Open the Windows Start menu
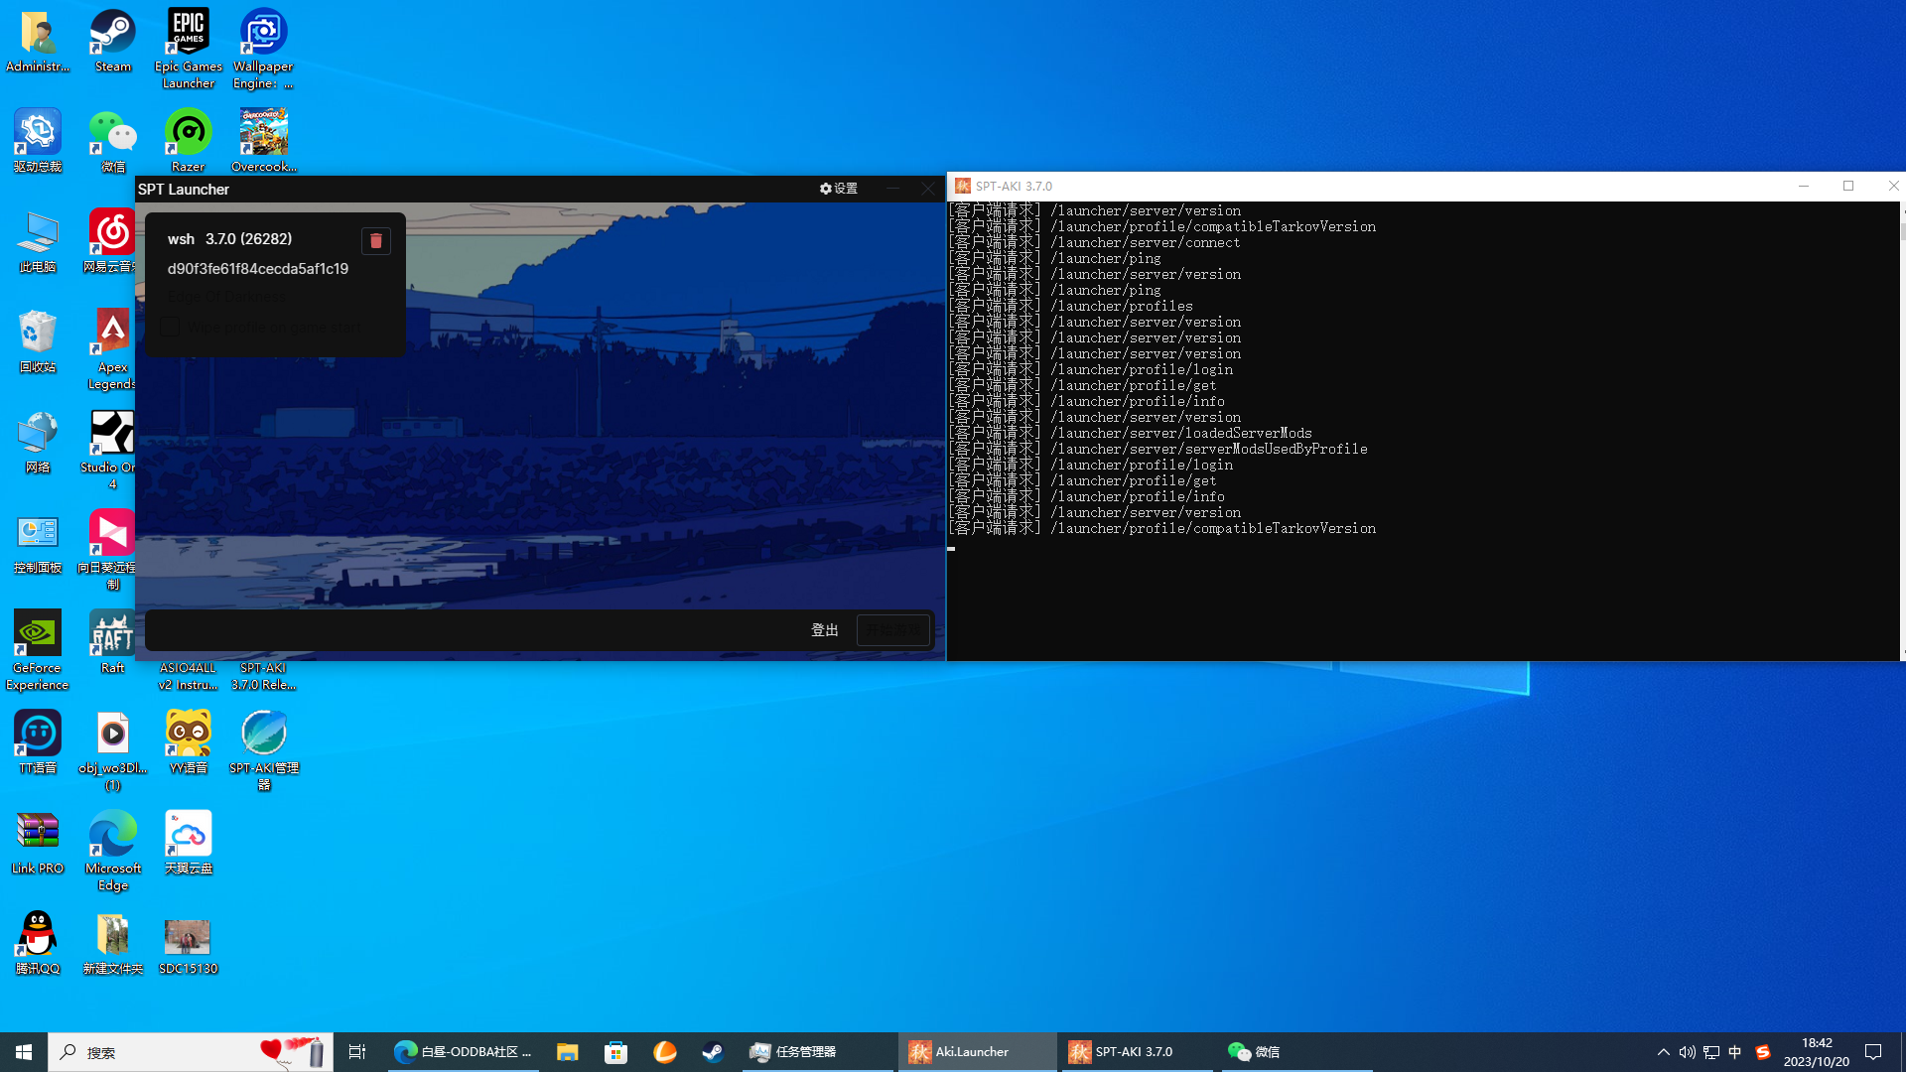Screen dimensions: 1906x1072 [x=24, y=1052]
